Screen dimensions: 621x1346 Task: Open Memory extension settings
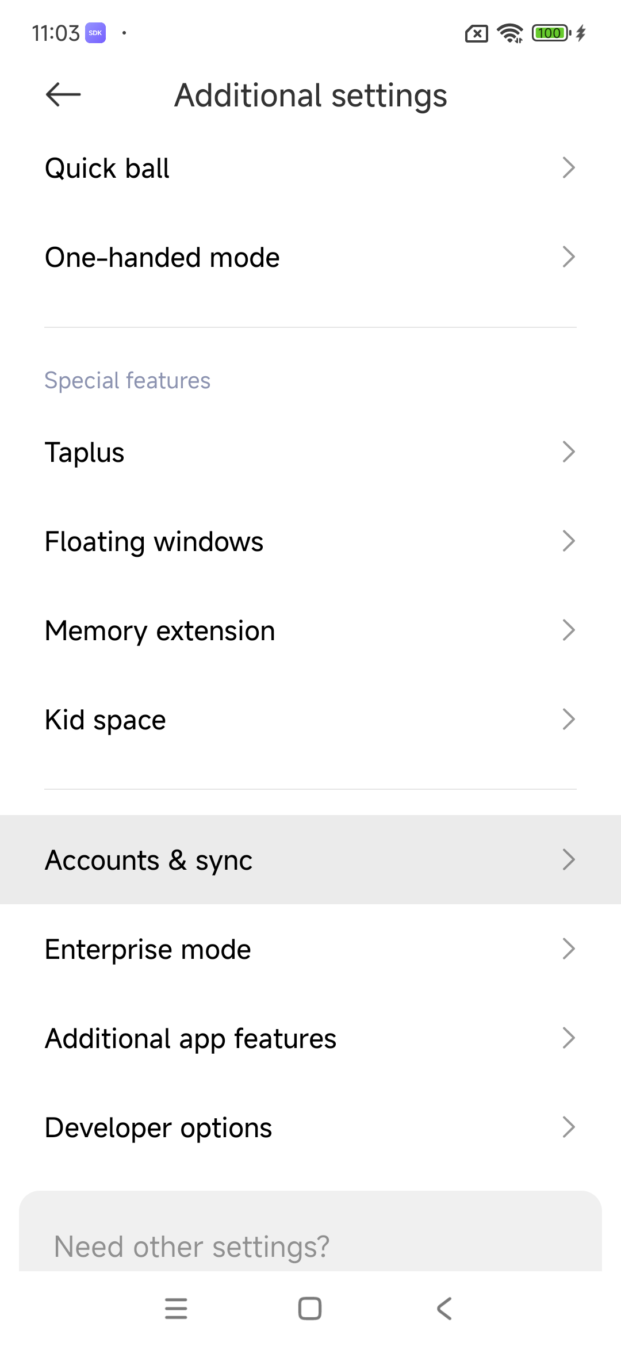pyautogui.click(x=310, y=630)
